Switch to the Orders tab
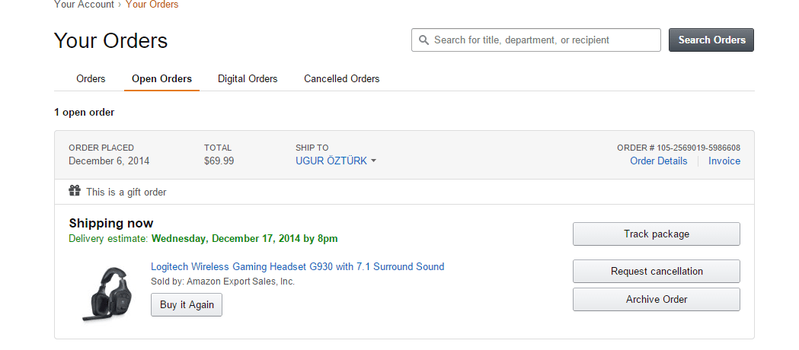The height and width of the screenshot is (350, 799). click(x=91, y=78)
